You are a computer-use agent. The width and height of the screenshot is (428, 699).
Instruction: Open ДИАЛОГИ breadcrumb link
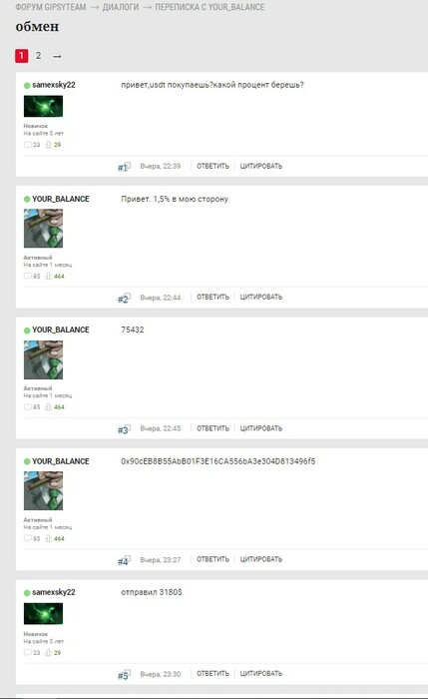click(x=121, y=7)
